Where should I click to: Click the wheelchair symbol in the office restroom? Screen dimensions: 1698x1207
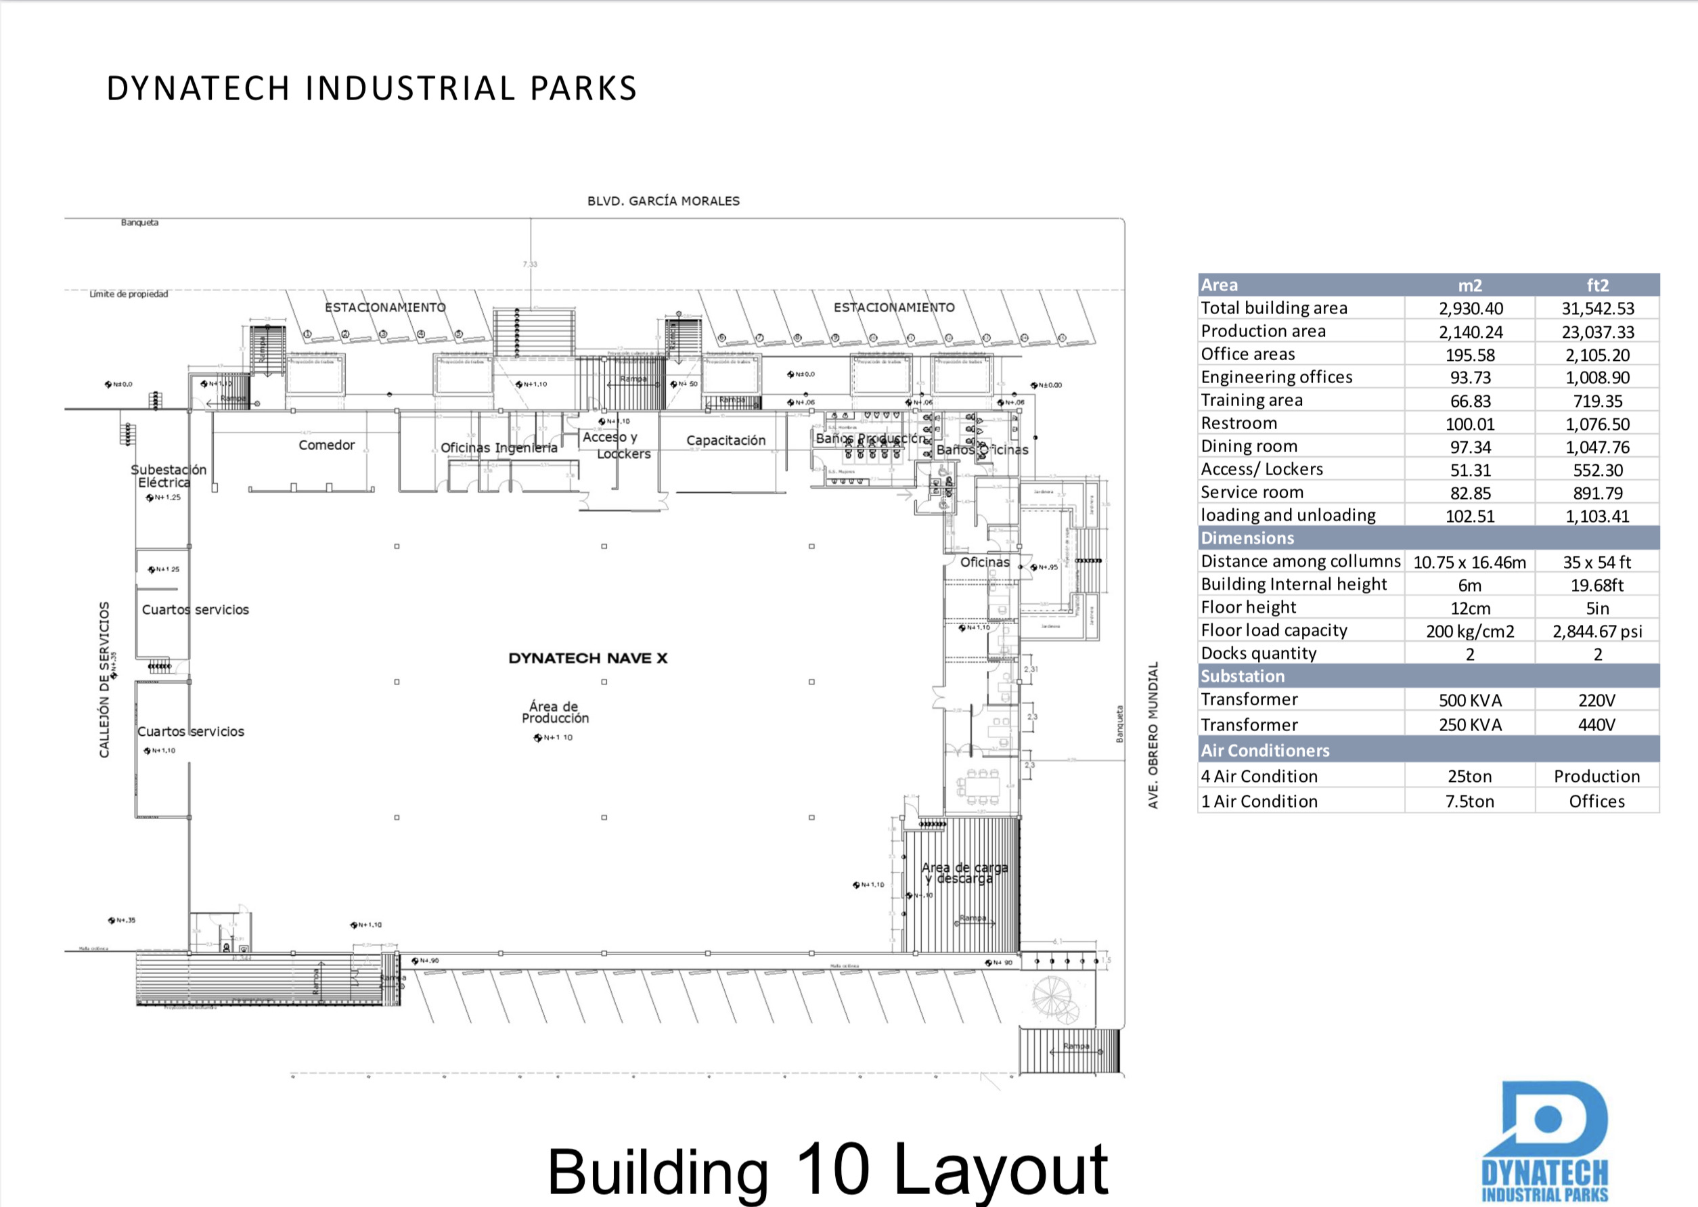click(x=942, y=471)
